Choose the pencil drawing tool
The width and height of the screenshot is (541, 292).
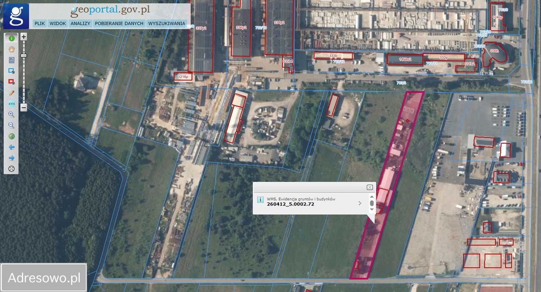(x=11, y=93)
